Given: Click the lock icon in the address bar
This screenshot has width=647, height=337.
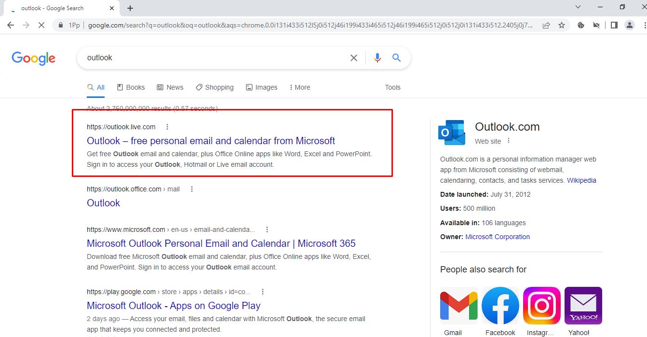Looking at the screenshot, I should click(60, 25).
